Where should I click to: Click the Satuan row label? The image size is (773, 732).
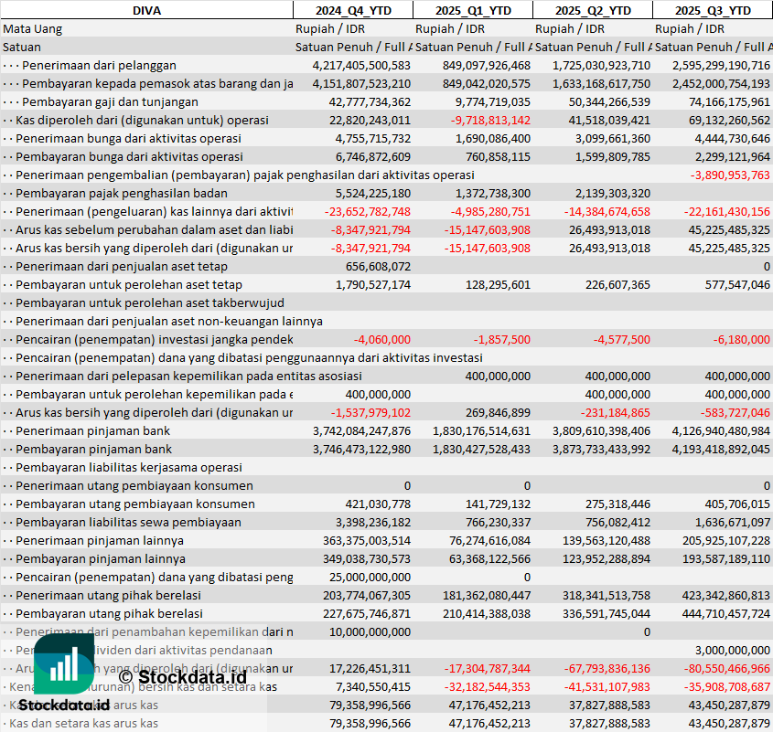[22, 48]
